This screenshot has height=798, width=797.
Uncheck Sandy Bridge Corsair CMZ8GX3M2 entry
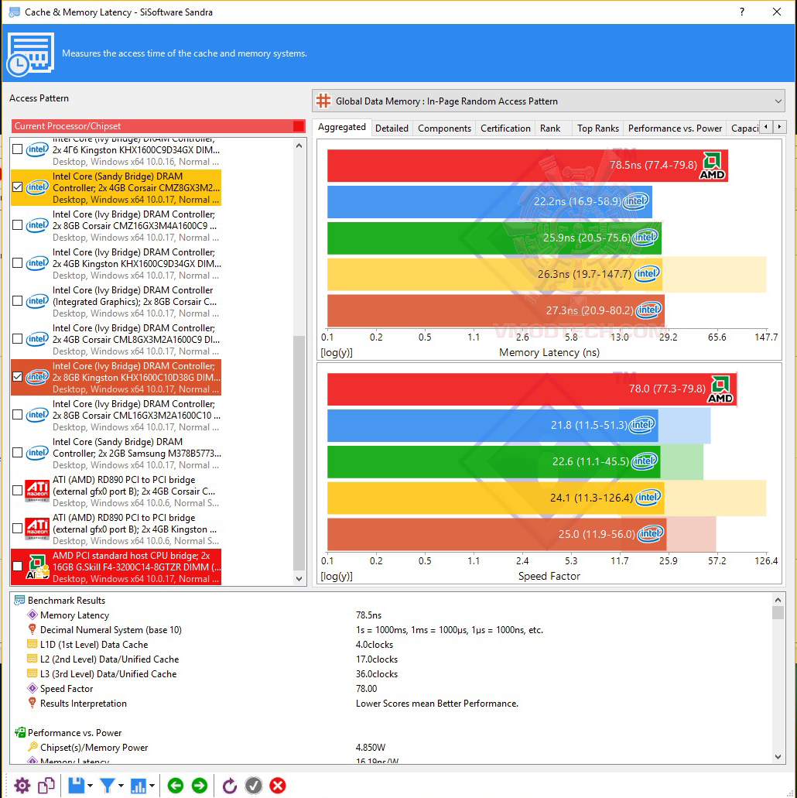tap(17, 187)
